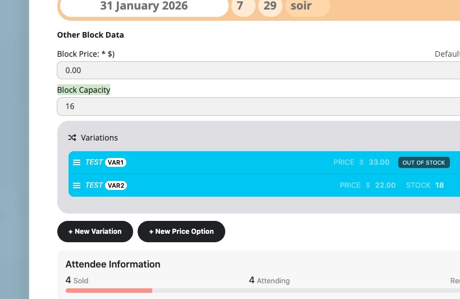Screen dimensions: 460x299
Task: Click the New Price Option button
Action: (181, 232)
